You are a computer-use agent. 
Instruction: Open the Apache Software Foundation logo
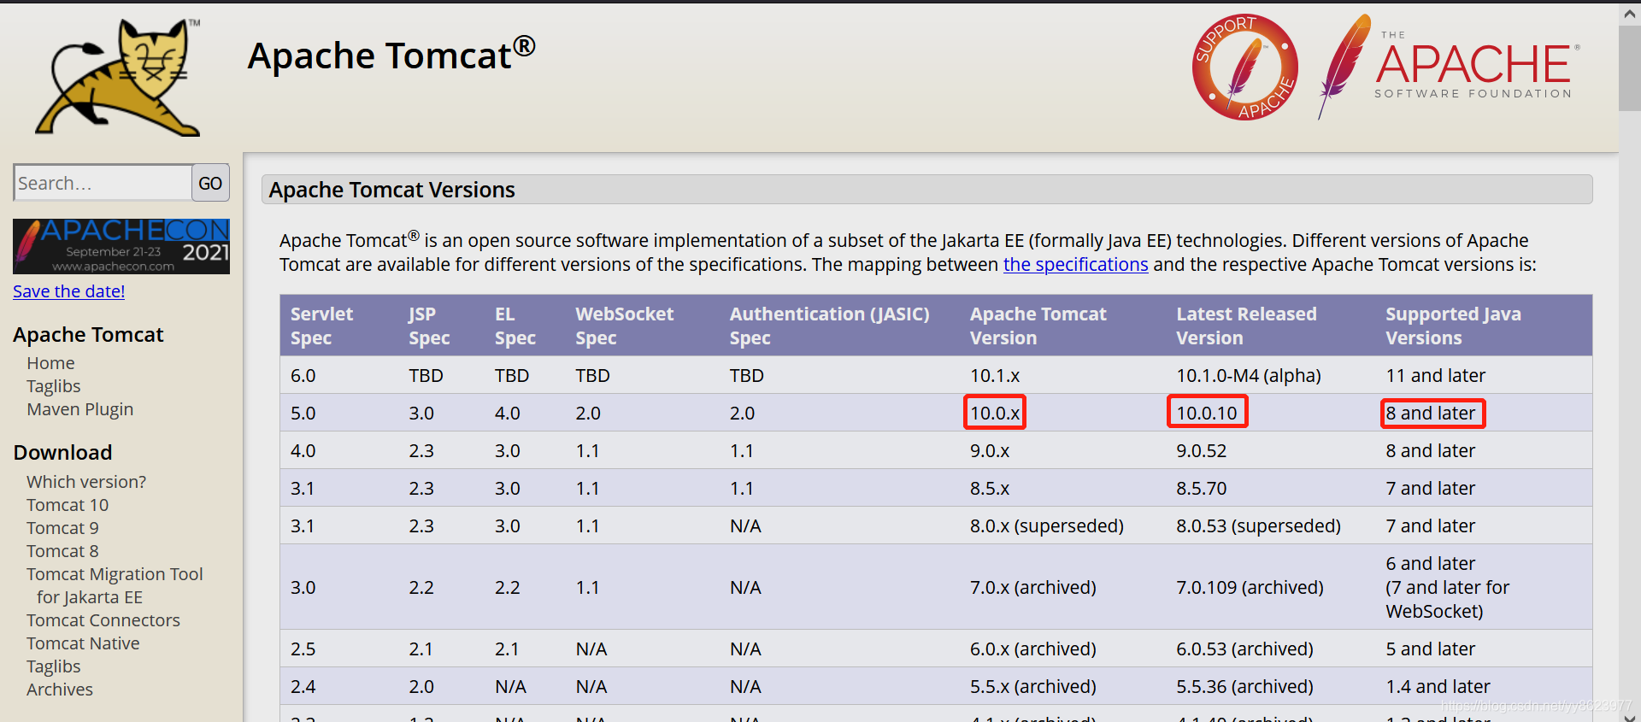pos(1449,68)
